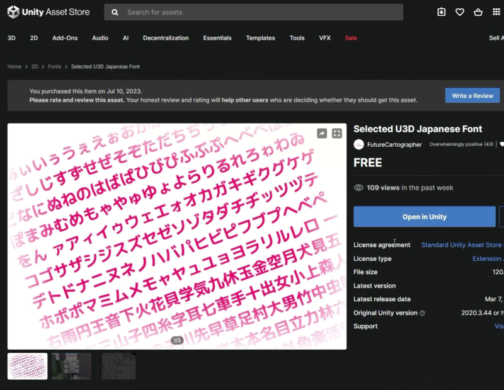Open the favorites heart icon in header
Screen dimensions: 504x390
pos(459,12)
